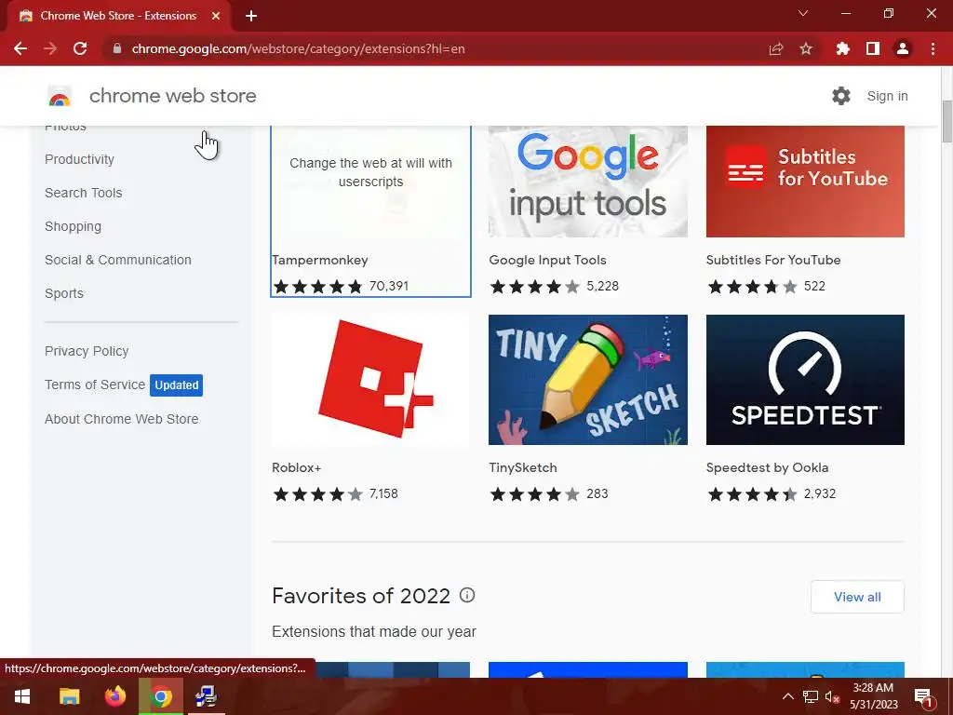Open About Chrome Web Store

tap(122, 419)
